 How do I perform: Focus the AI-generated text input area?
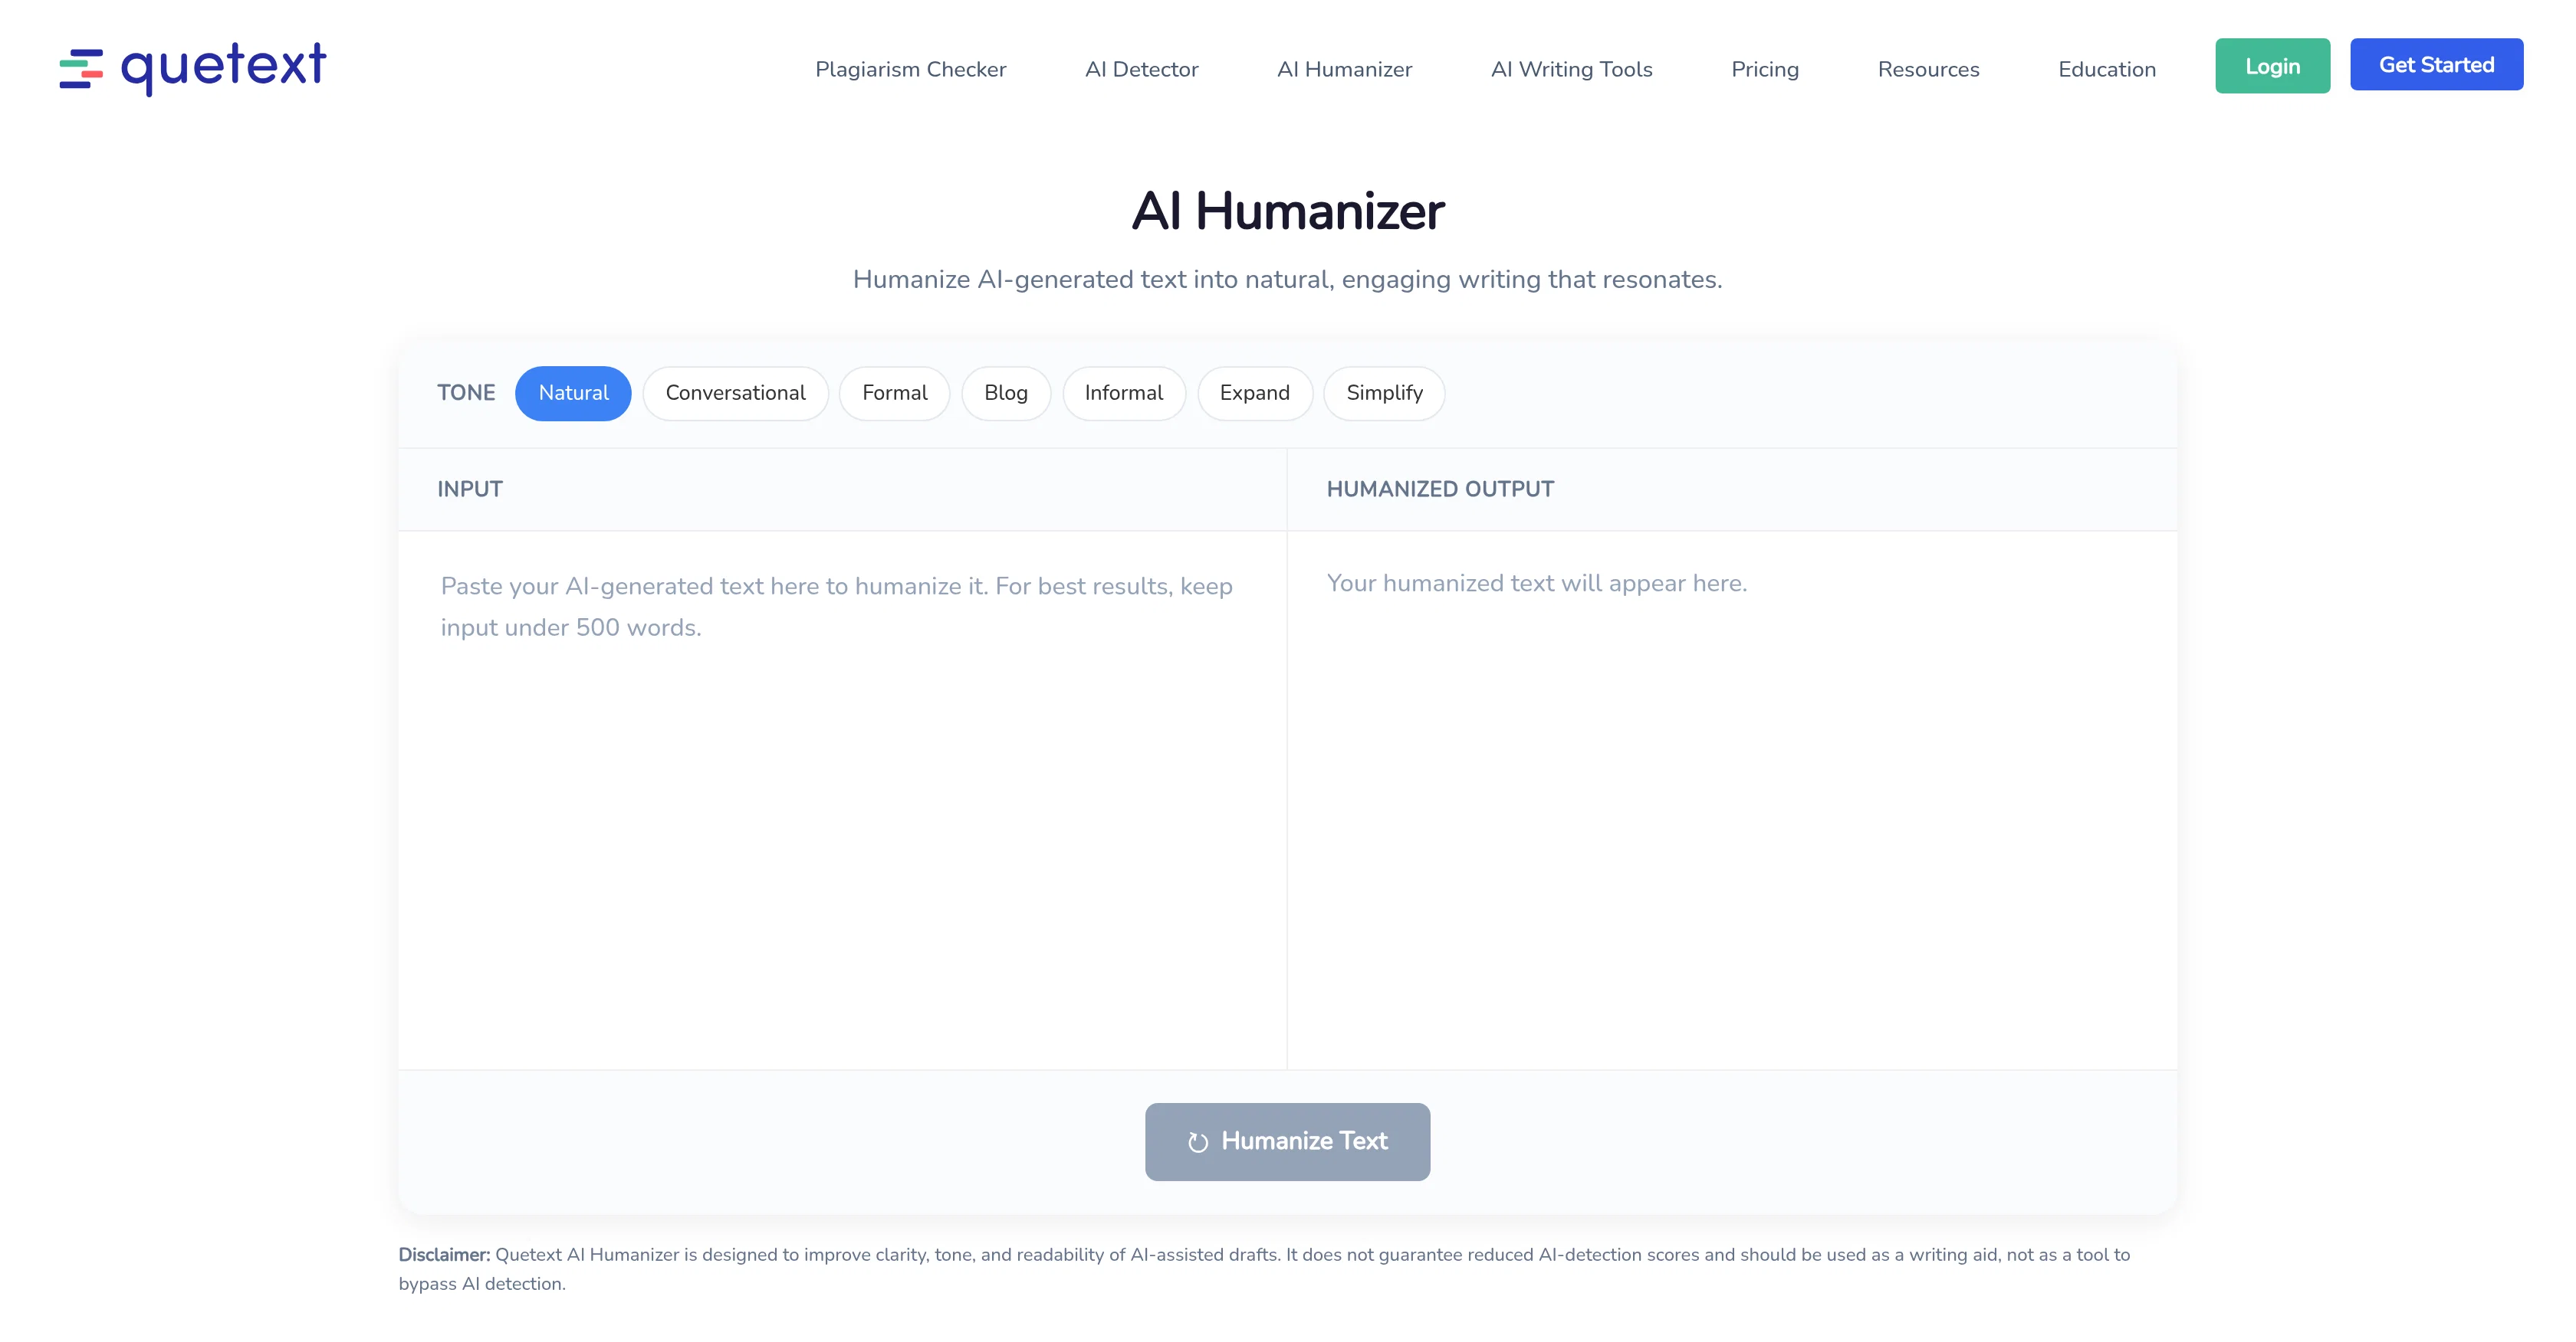point(842,800)
